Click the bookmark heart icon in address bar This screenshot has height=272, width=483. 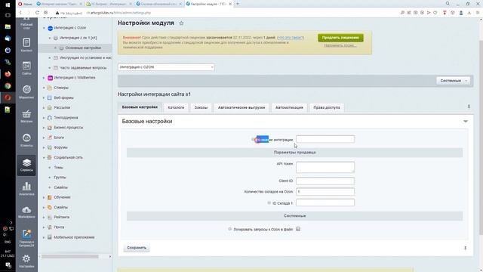(435, 13)
